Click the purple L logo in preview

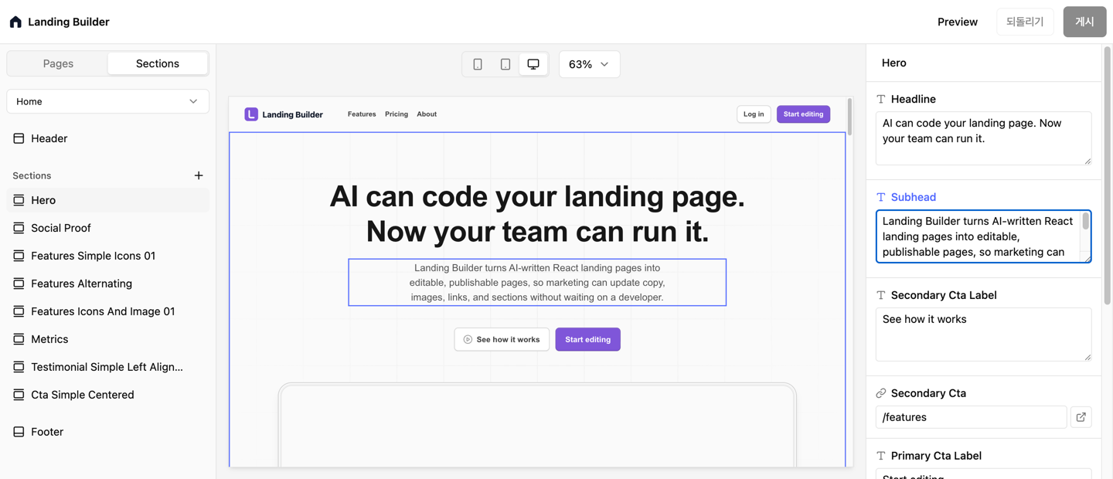coord(251,114)
